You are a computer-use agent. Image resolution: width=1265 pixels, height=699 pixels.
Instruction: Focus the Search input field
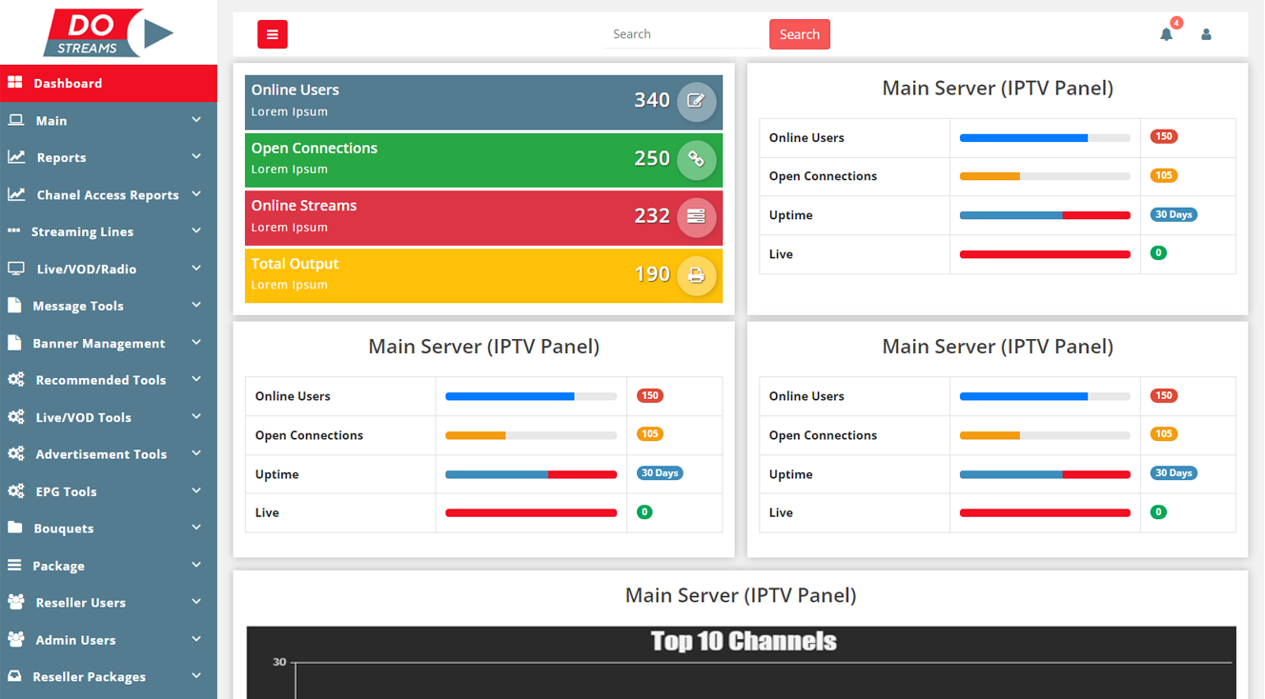tap(684, 34)
